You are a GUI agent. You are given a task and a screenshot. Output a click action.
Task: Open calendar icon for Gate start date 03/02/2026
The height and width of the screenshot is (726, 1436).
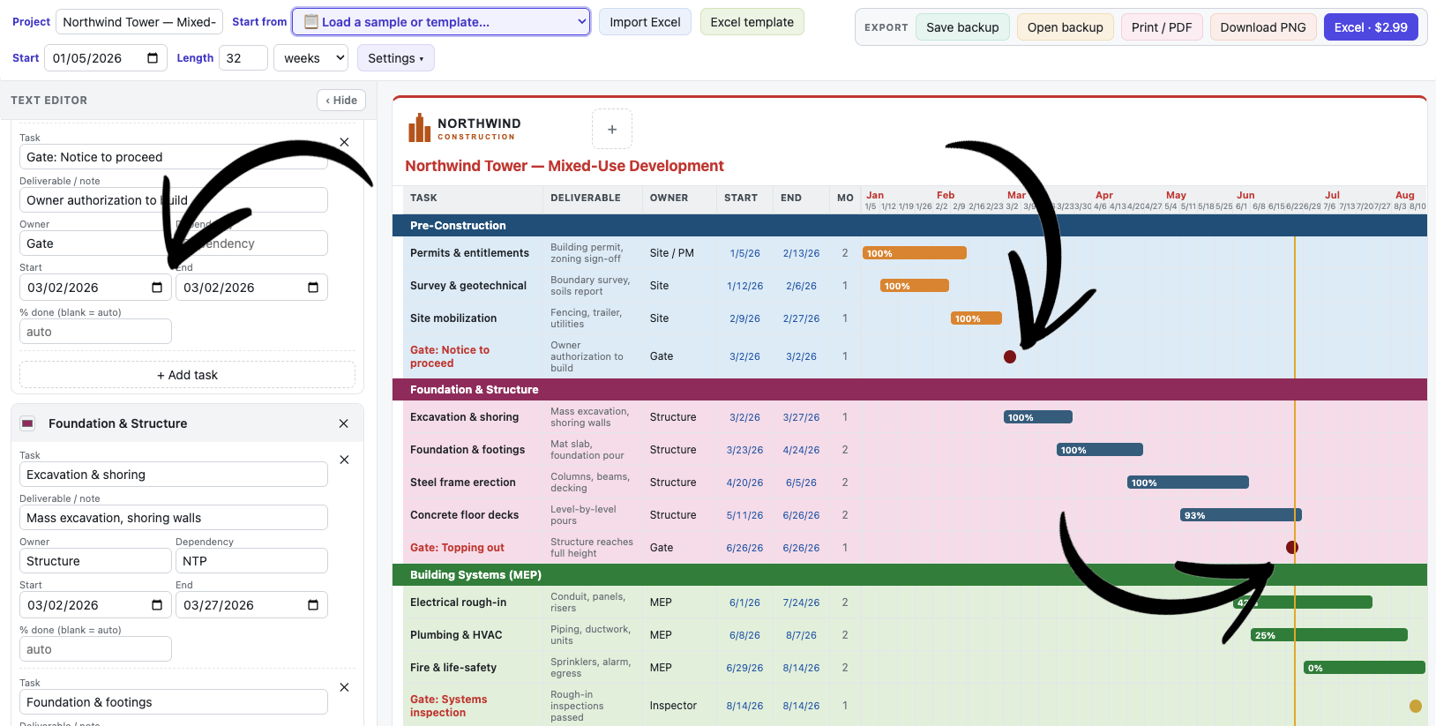click(x=157, y=288)
